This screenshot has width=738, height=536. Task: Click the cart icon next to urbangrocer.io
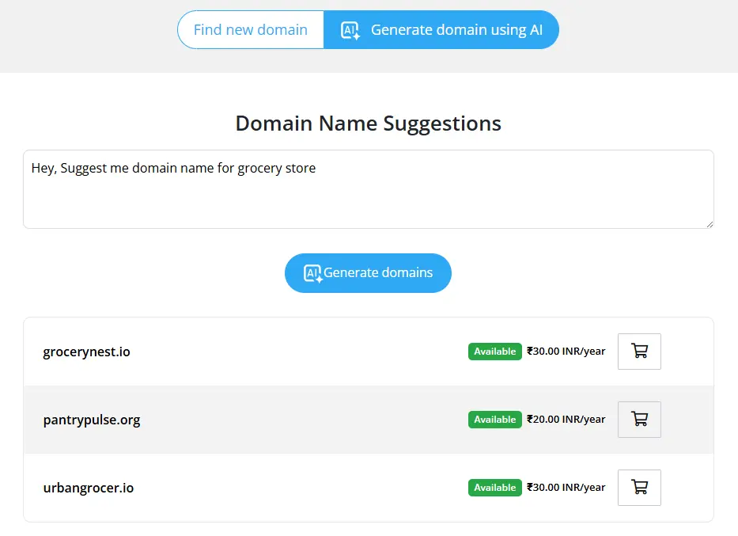(x=639, y=487)
